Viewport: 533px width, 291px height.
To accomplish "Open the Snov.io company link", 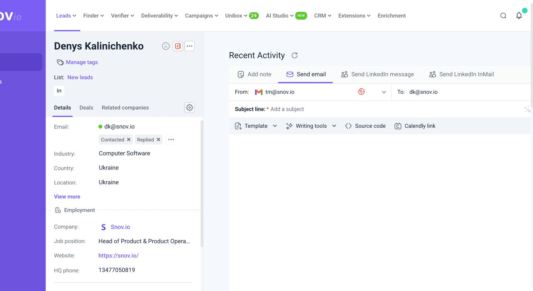I will coord(120,227).
